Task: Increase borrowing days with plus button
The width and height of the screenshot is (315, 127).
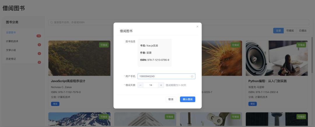Action: [161, 85]
